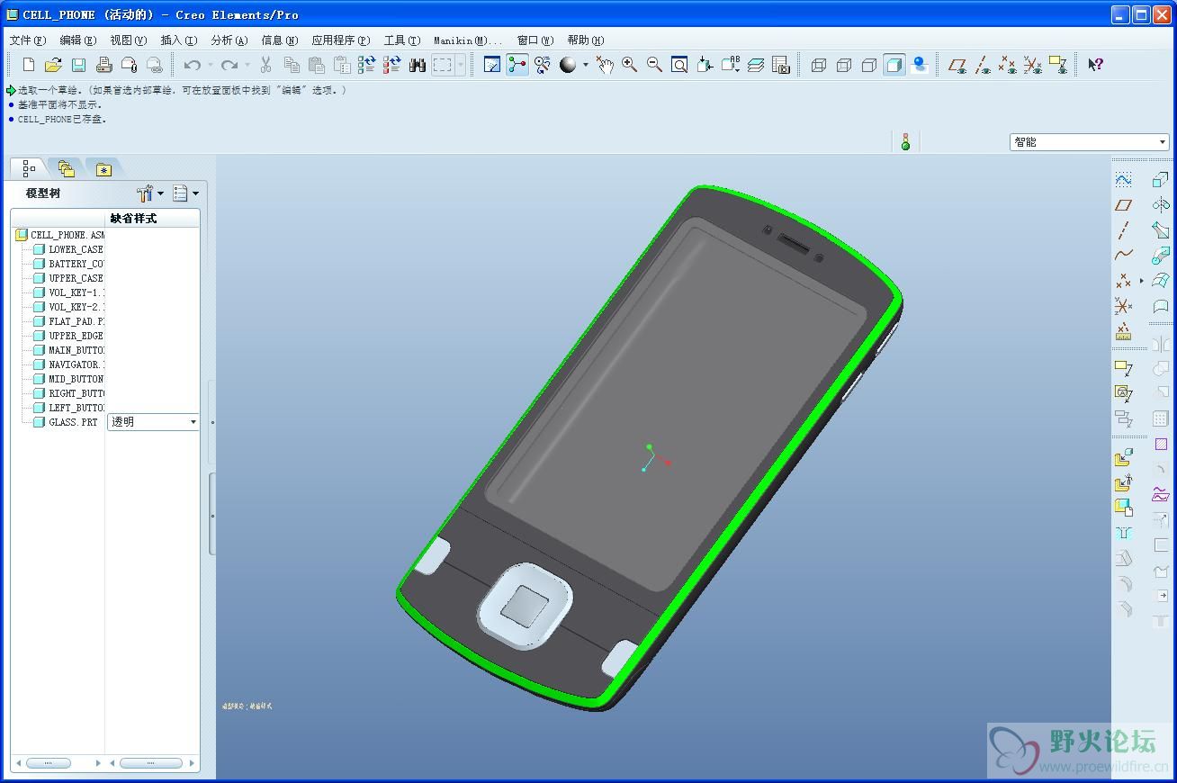Screen dimensions: 1177x783
Task: Switch to the Favorites tab
Action: tap(103, 168)
